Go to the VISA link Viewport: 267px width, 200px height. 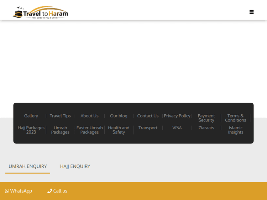tap(177, 128)
